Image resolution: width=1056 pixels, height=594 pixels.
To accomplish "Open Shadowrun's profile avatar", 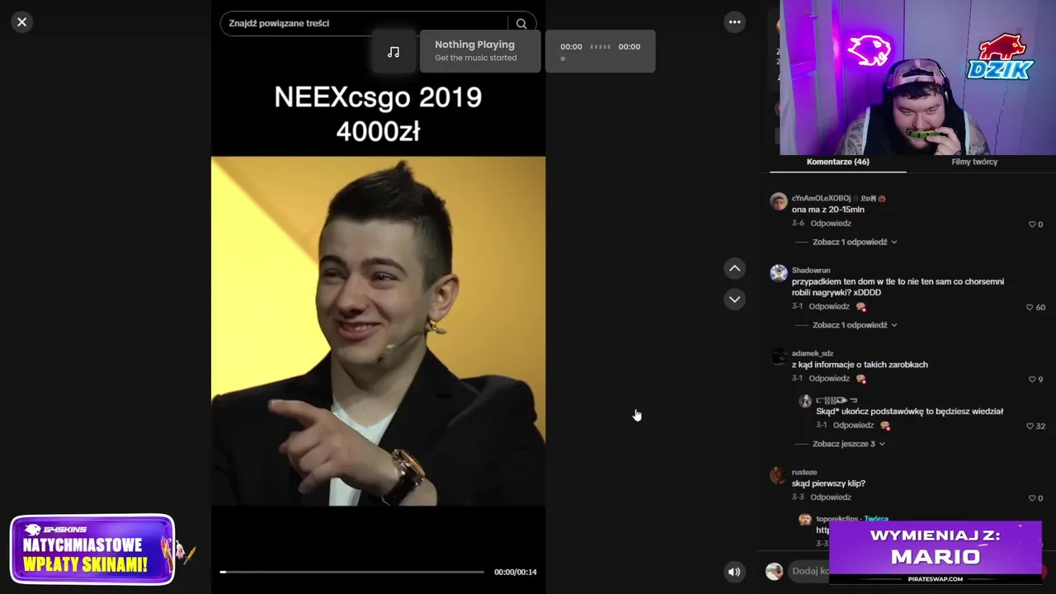I will 779,273.
